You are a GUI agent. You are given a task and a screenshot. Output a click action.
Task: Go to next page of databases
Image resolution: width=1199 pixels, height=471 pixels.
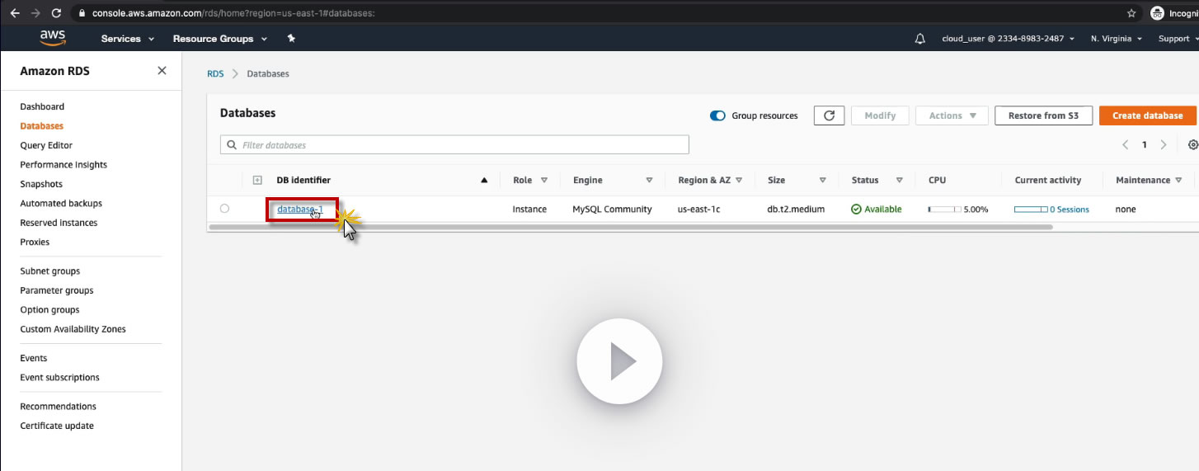click(x=1164, y=144)
